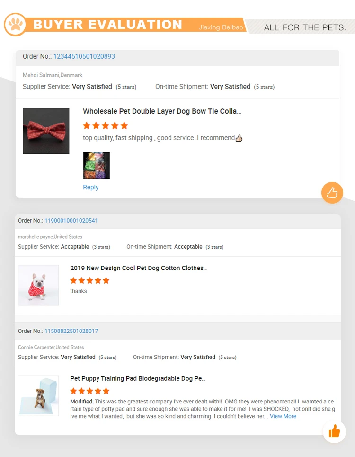The height and width of the screenshot is (457, 355).
Task: Expand review with View More link
Action: coord(283,416)
